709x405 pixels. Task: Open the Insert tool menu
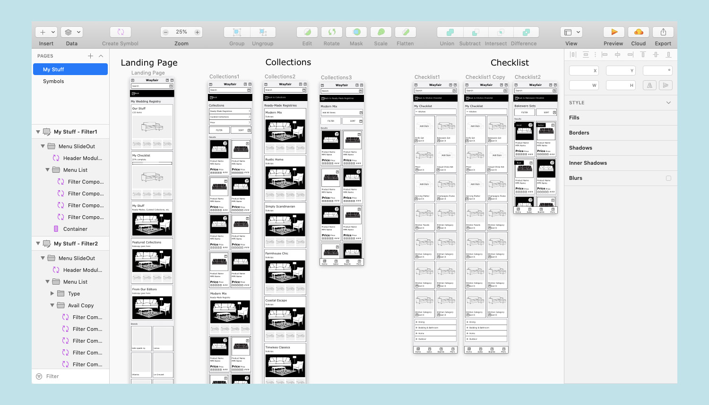coord(46,32)
